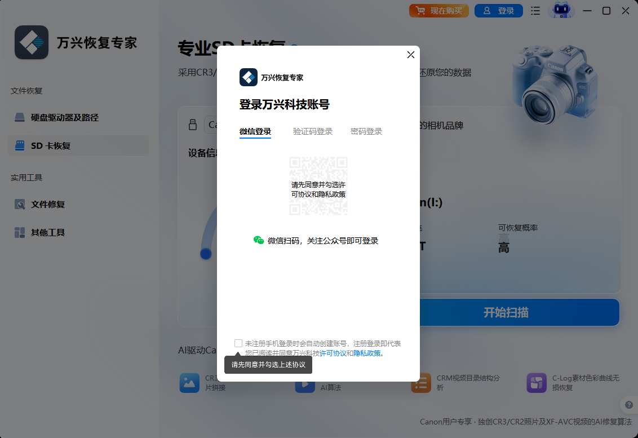Select the photo stitching feature icon
Viewport: 638px width, 438px height.
tap(189, 383)
